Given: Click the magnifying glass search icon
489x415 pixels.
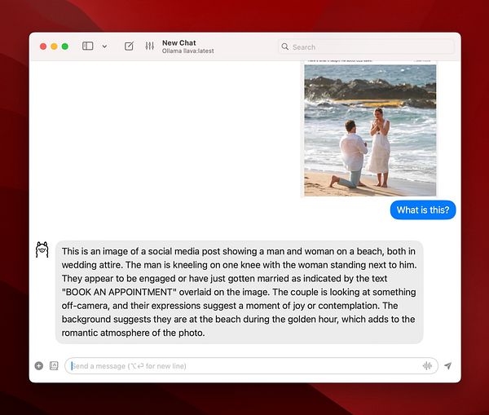Looking at the screenshot, I should coord(284,46).
